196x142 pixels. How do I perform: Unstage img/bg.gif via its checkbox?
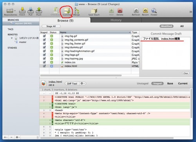pyautogui.click(x=44, y=36)
